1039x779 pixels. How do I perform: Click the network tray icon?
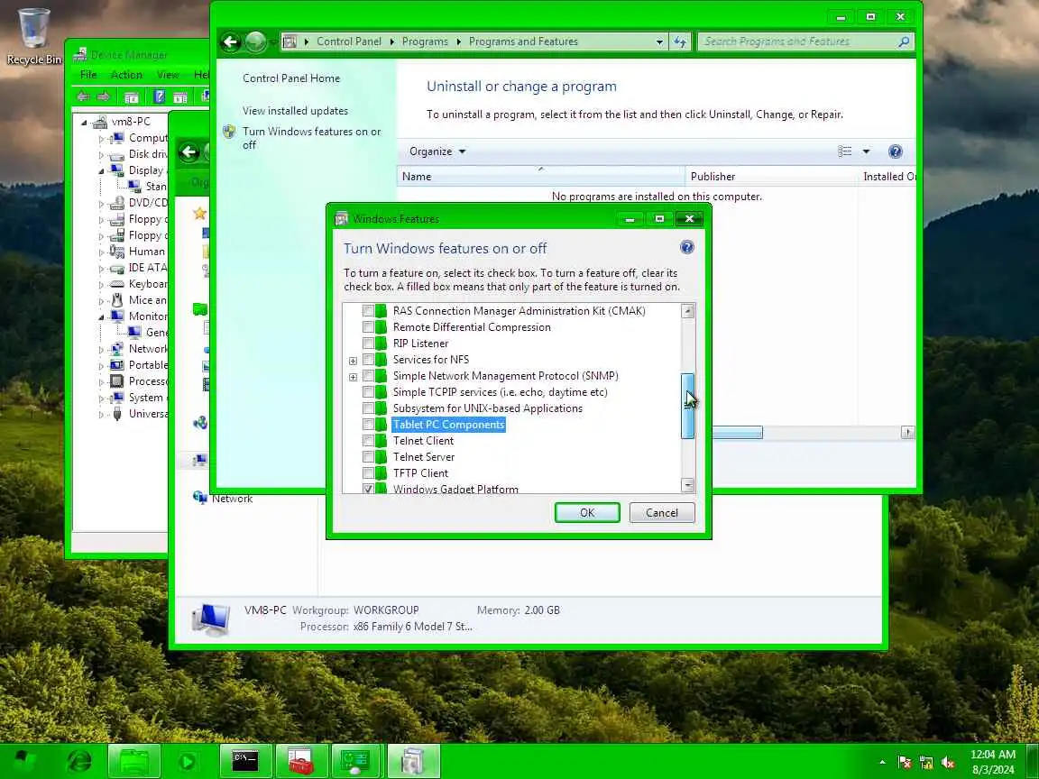click(x=926, y=763)
